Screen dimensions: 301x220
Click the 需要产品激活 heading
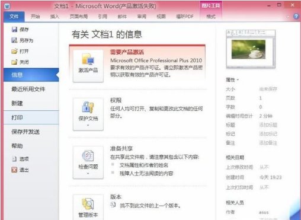point(127,52)
